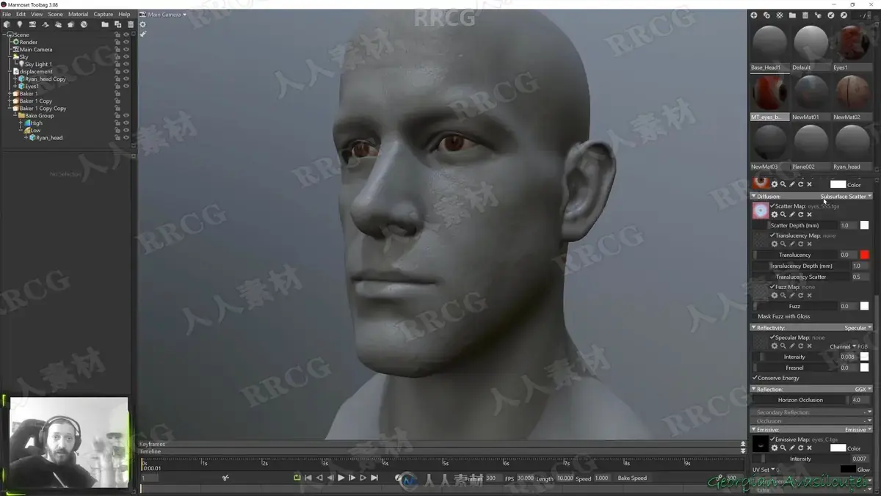Search for Scatter Map texture with magnifier

(x=783, y=215)
